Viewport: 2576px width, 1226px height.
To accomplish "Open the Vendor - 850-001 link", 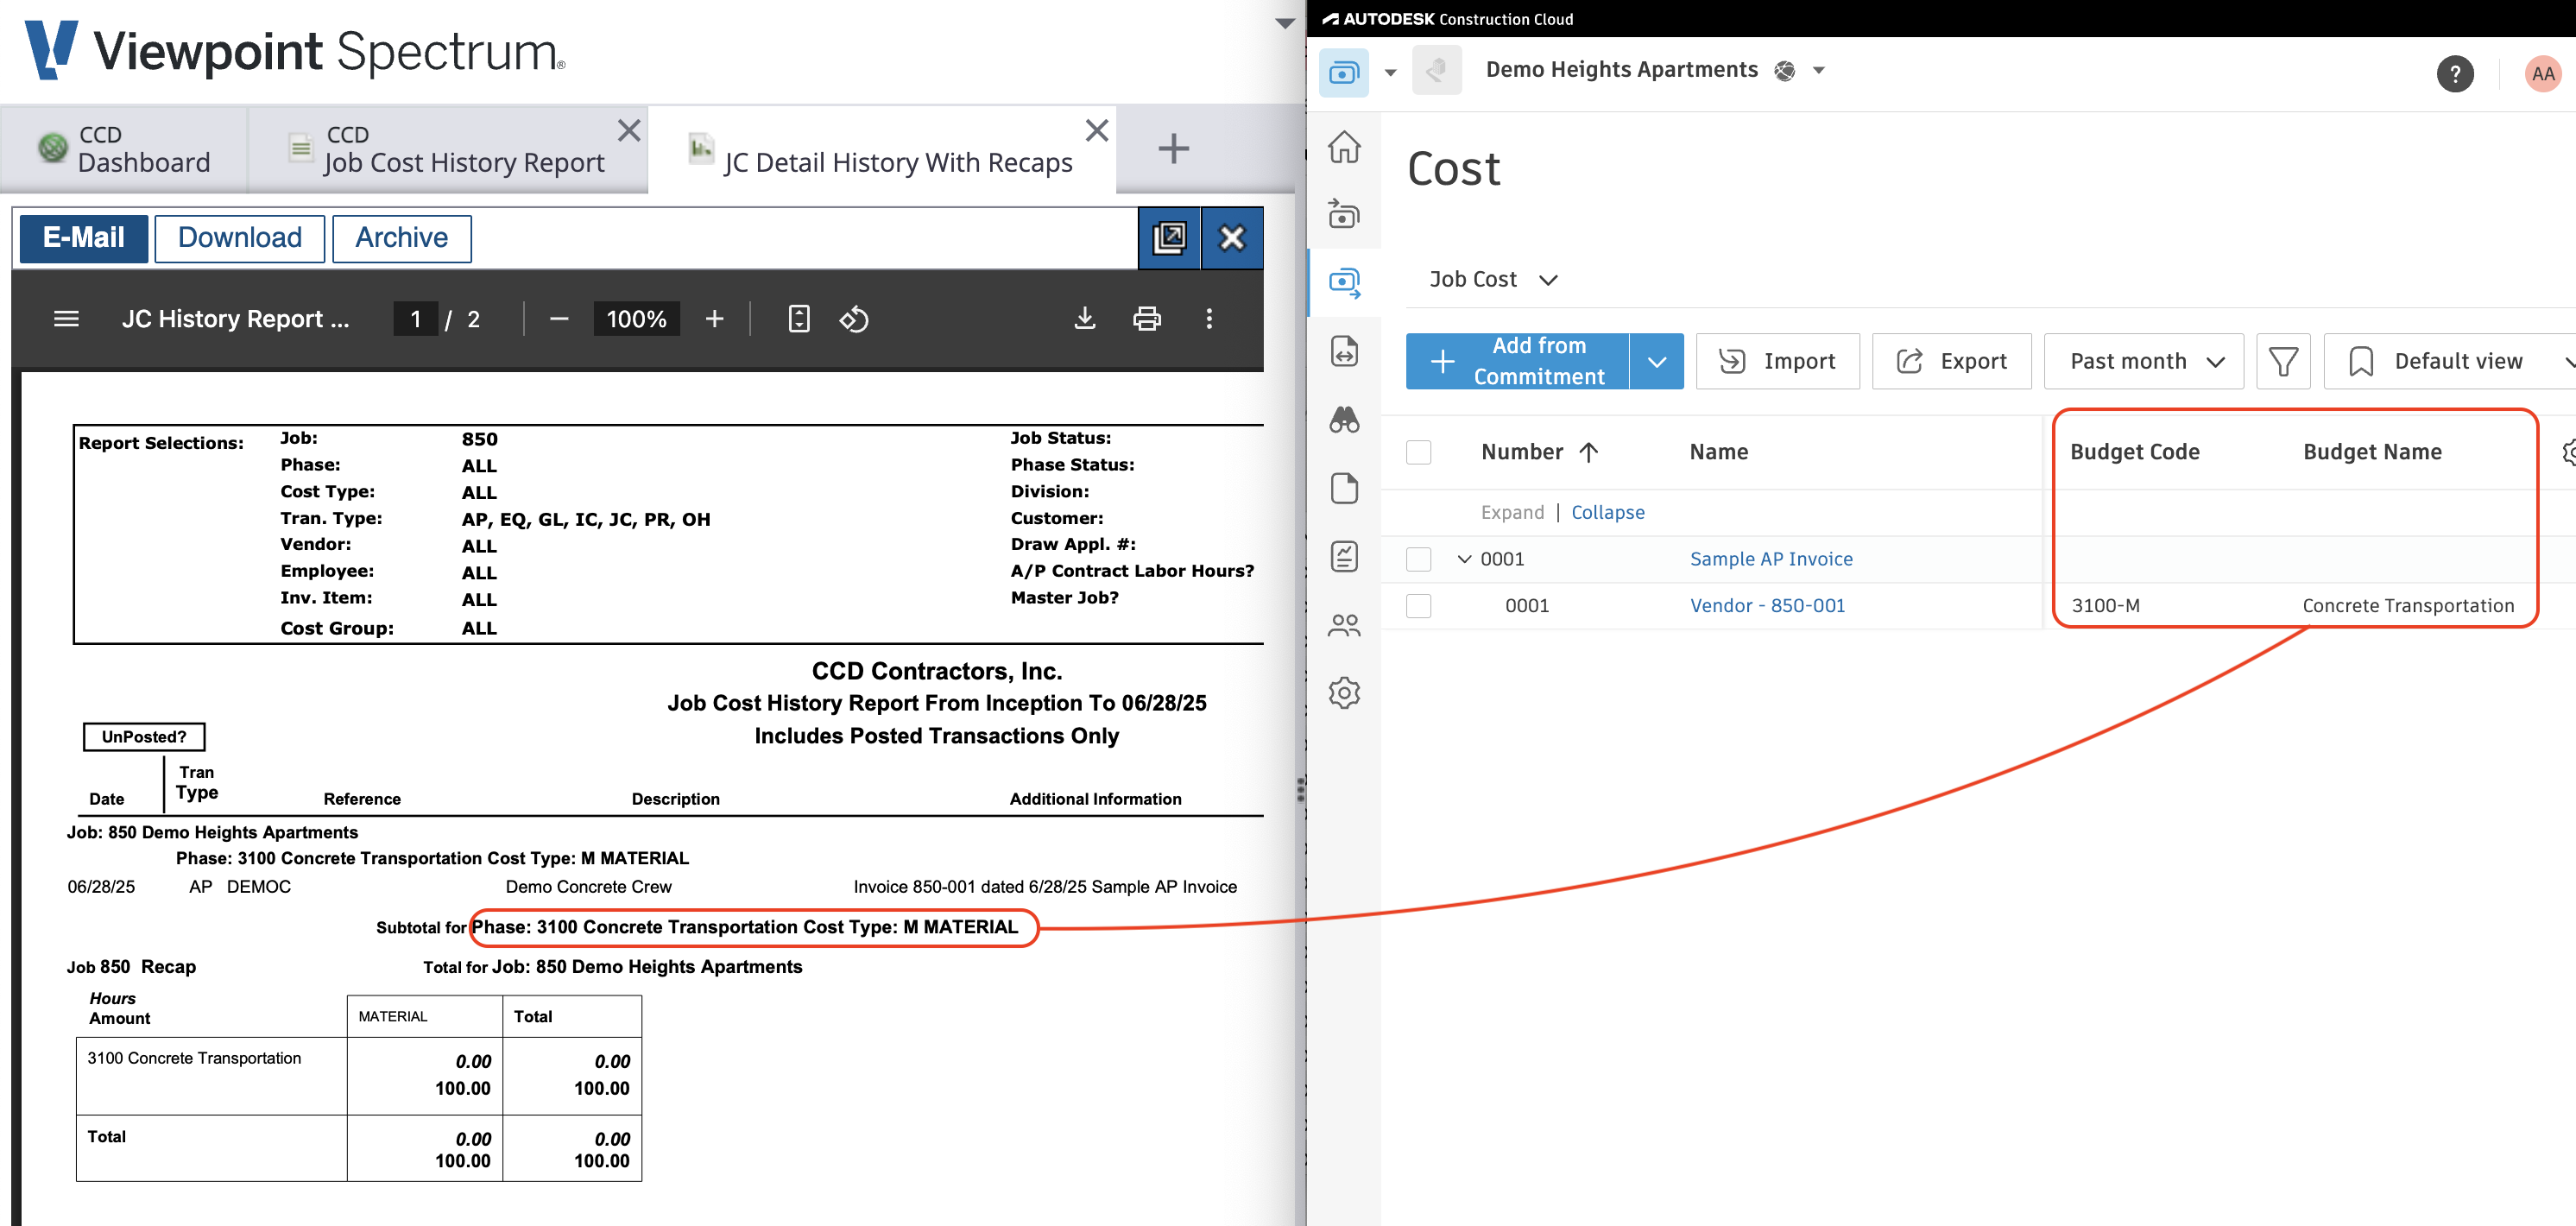I will [x=1767, y=606].
